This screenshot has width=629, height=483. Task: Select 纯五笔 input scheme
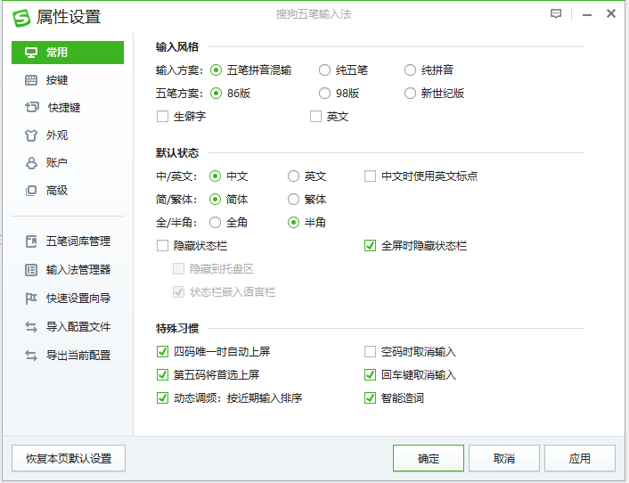324,70
